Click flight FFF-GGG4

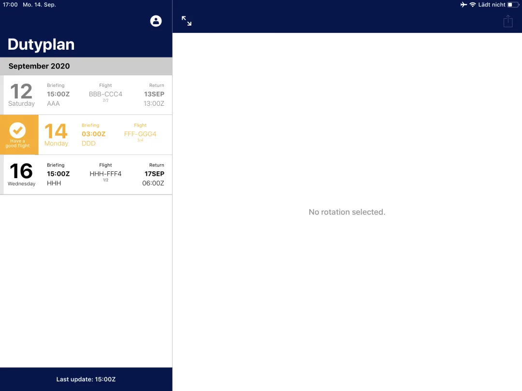click(140, 134)
